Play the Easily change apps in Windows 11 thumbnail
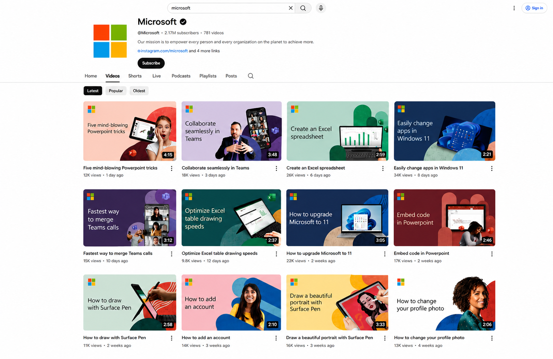Image resolution: width=553 pixels, height=359 pixels. (x=445, y=131)
